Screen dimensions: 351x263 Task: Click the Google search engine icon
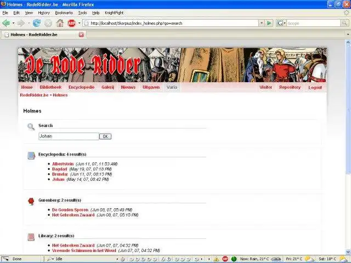click(x=279, y=23)
